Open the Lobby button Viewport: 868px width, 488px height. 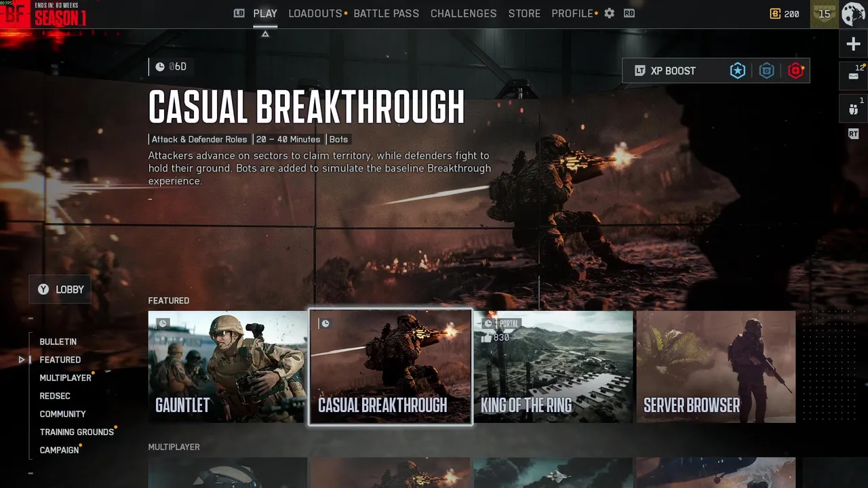click(x=60, y=289)
